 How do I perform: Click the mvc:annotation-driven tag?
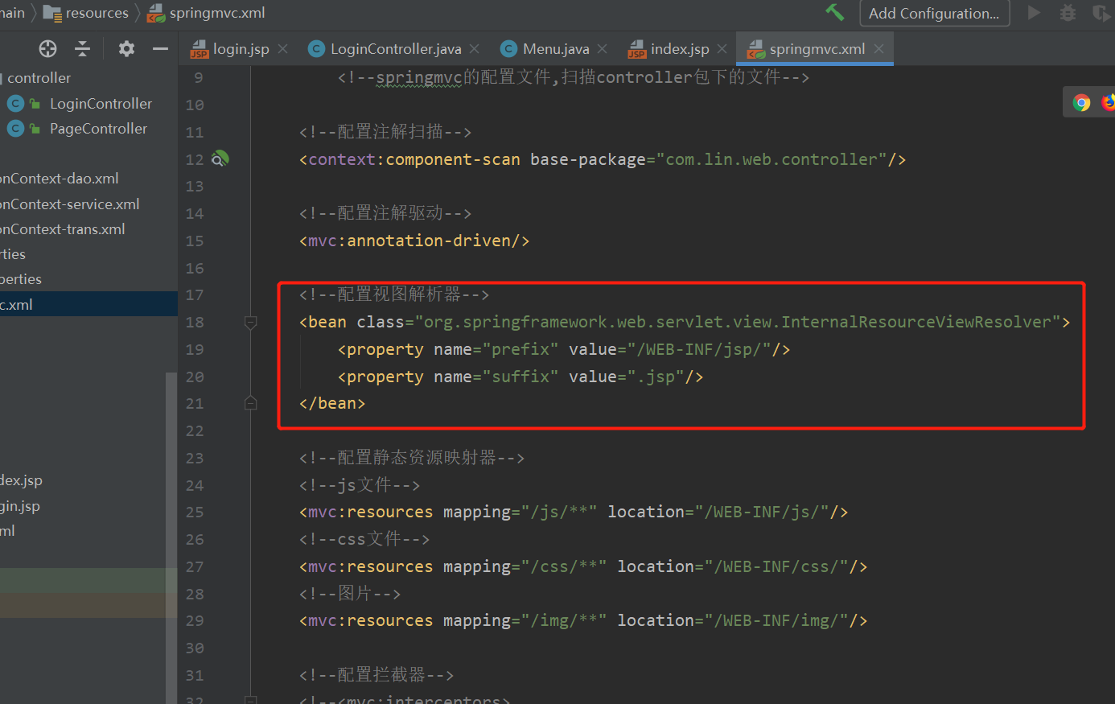pyautogui.click(x=414, y=241)
